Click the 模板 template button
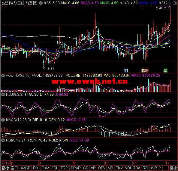 173,168
